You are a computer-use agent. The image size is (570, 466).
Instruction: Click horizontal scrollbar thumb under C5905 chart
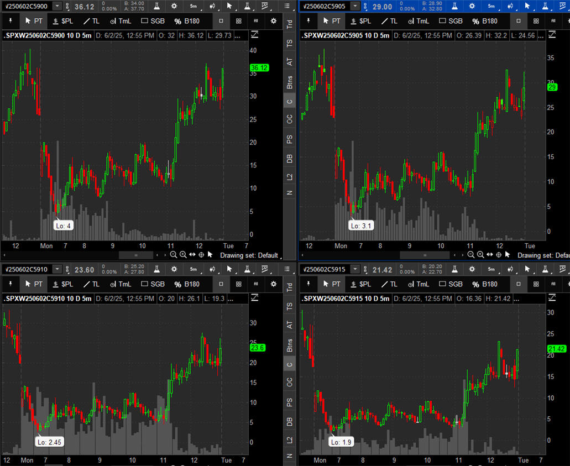[425, 255]
